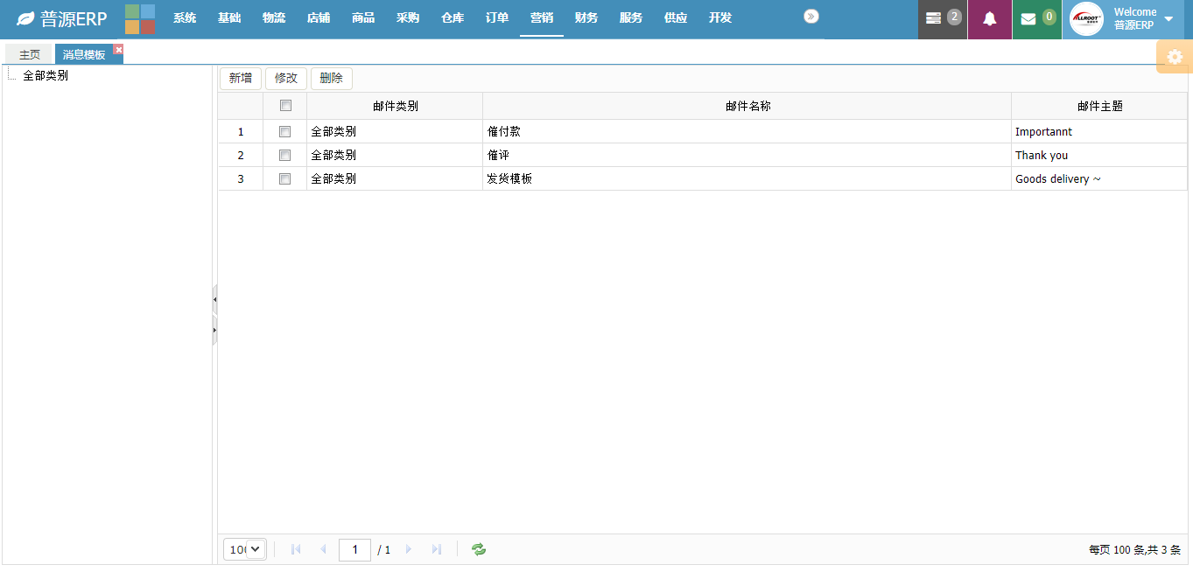
Task: Open the 物流 menu
Action: pyautogui.click(x=274, y=18)
